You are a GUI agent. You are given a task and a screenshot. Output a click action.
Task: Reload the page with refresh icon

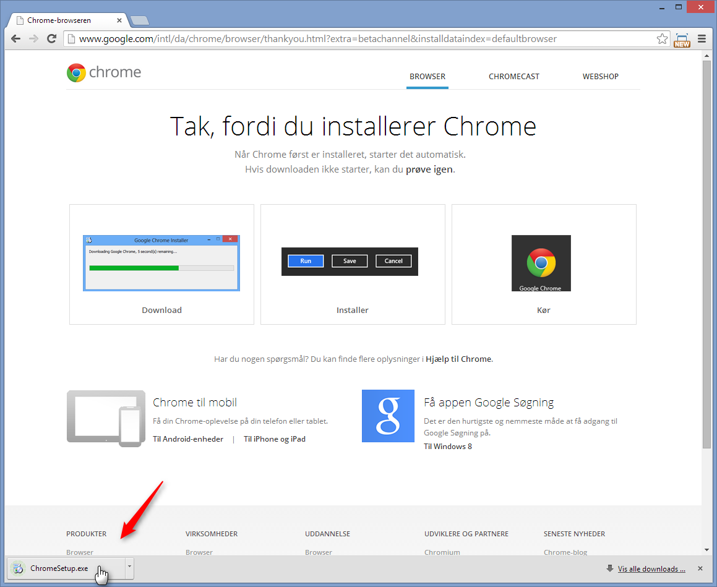coord(52,39)
